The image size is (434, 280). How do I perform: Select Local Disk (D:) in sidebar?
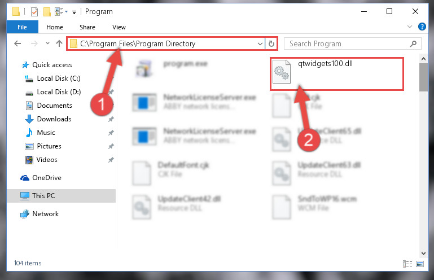pyautogui.click(x=59, y=92)
